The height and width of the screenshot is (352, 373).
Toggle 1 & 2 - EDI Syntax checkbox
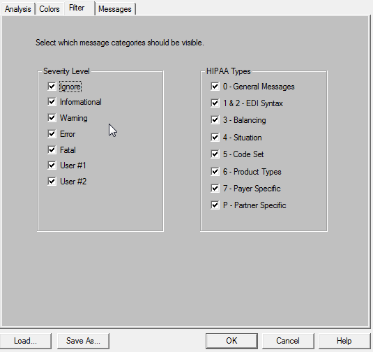215,103
